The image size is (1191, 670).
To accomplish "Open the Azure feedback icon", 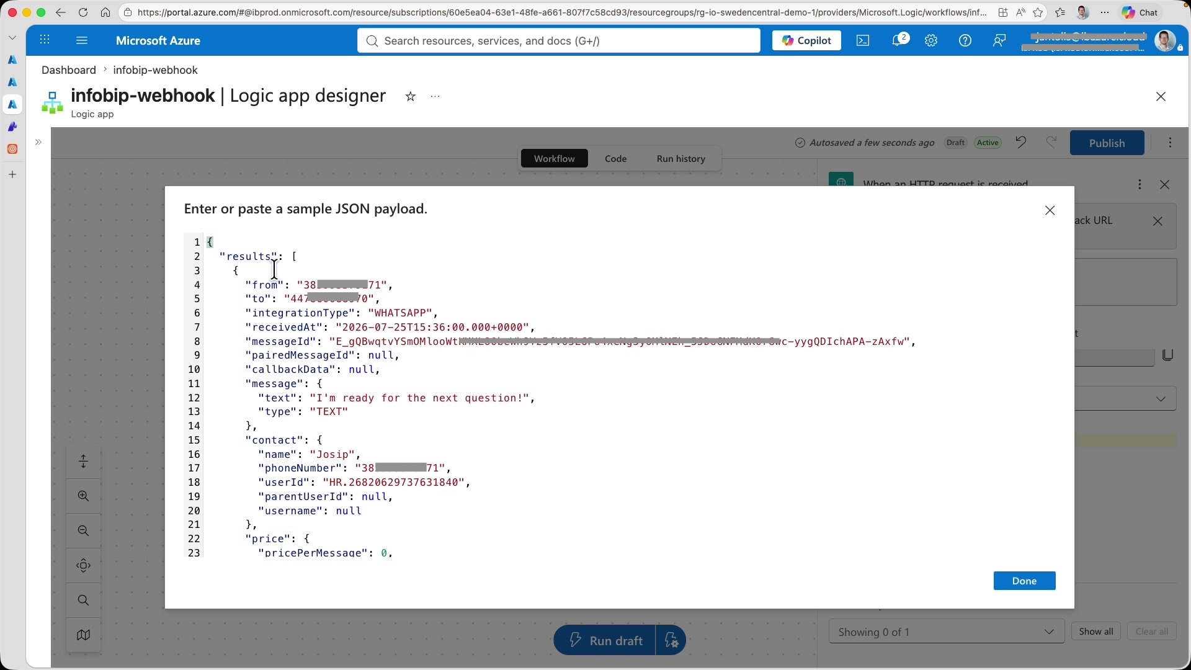I will (999, 40).
